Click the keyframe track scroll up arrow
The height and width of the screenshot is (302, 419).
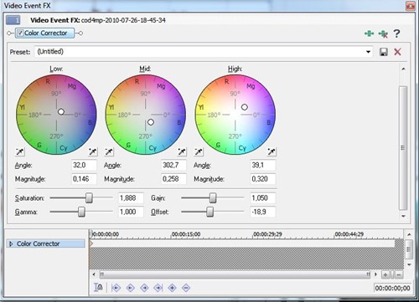coord(409,234)
